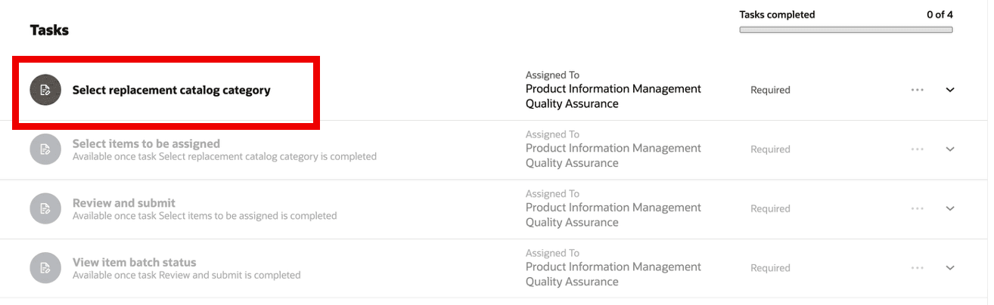Open more actions for Select items to be assigned
The height and width of the screenshot is (305, 994).
point(918,149)
